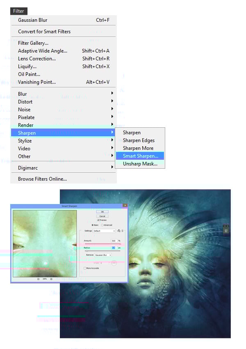Toggle the Preview checkbox
The width and height of the screenshot is (246, 349).
(98, 220)
